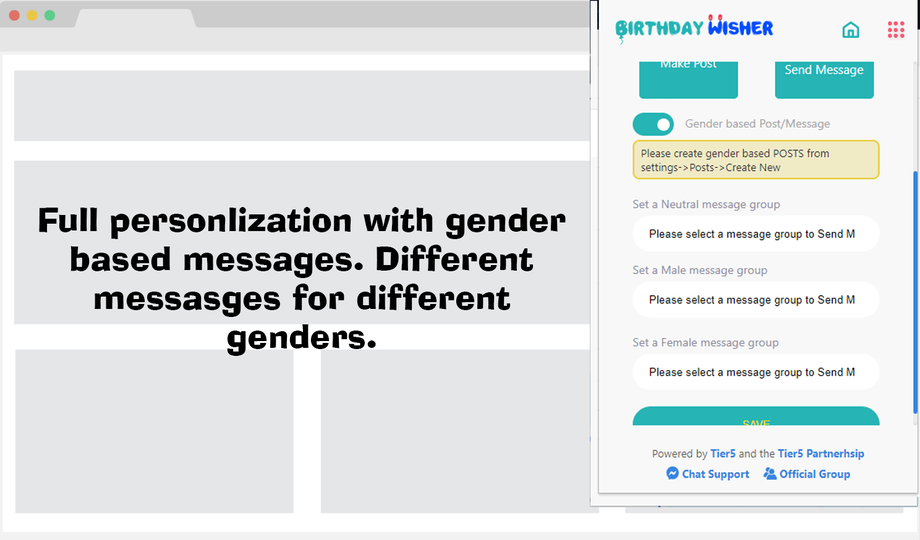
Task: Open the Tier5 Partnerhsip link
Action: tap(820, 454)
